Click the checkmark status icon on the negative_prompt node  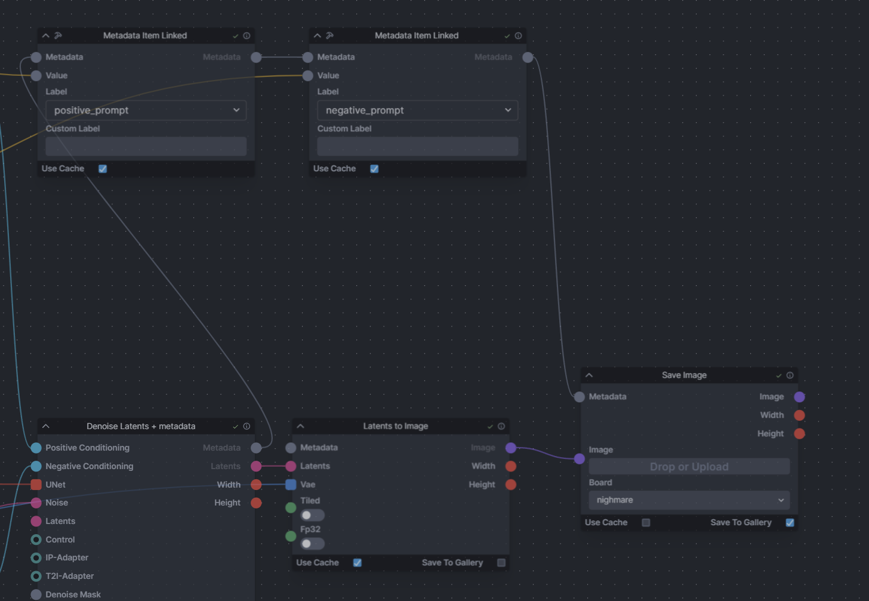point(507,36)
